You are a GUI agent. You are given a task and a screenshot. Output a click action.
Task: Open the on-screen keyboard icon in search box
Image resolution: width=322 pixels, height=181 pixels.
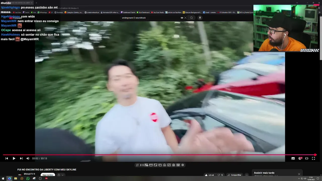pyautogui.click(x=182, y=18)
